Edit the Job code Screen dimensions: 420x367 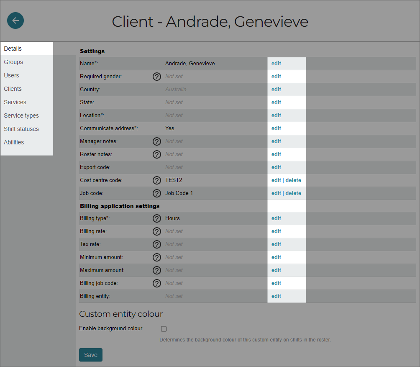coord(276,193)
